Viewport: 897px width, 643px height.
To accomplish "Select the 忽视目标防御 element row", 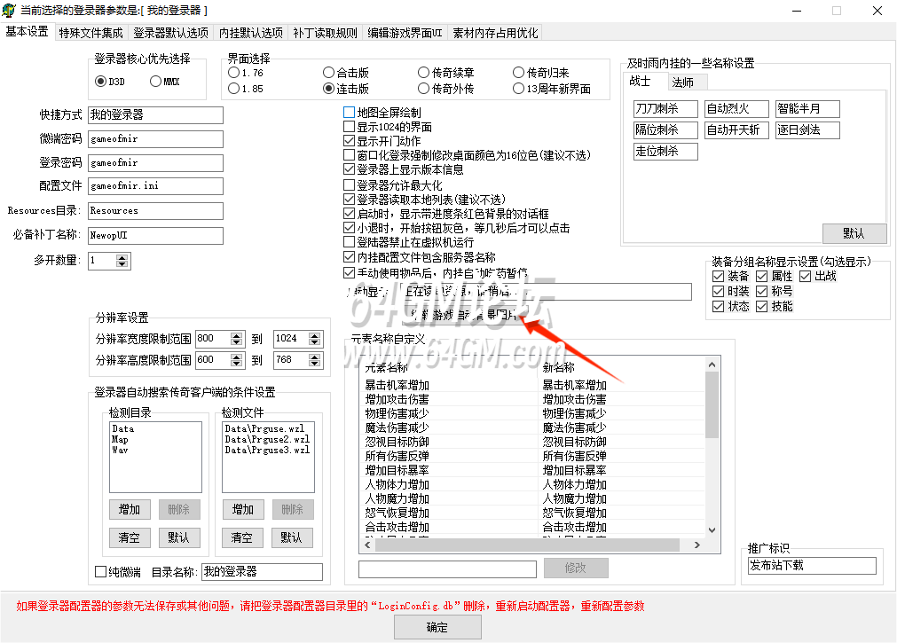I will (533, 442).
